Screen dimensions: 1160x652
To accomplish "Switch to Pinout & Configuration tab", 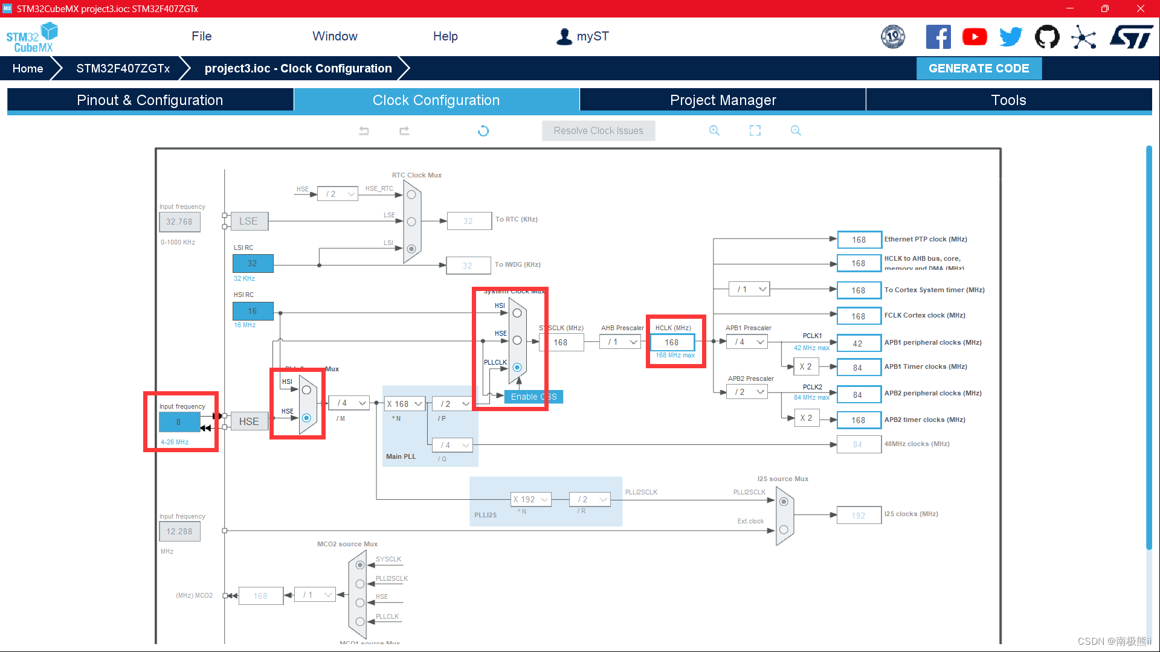I will 150,100.
